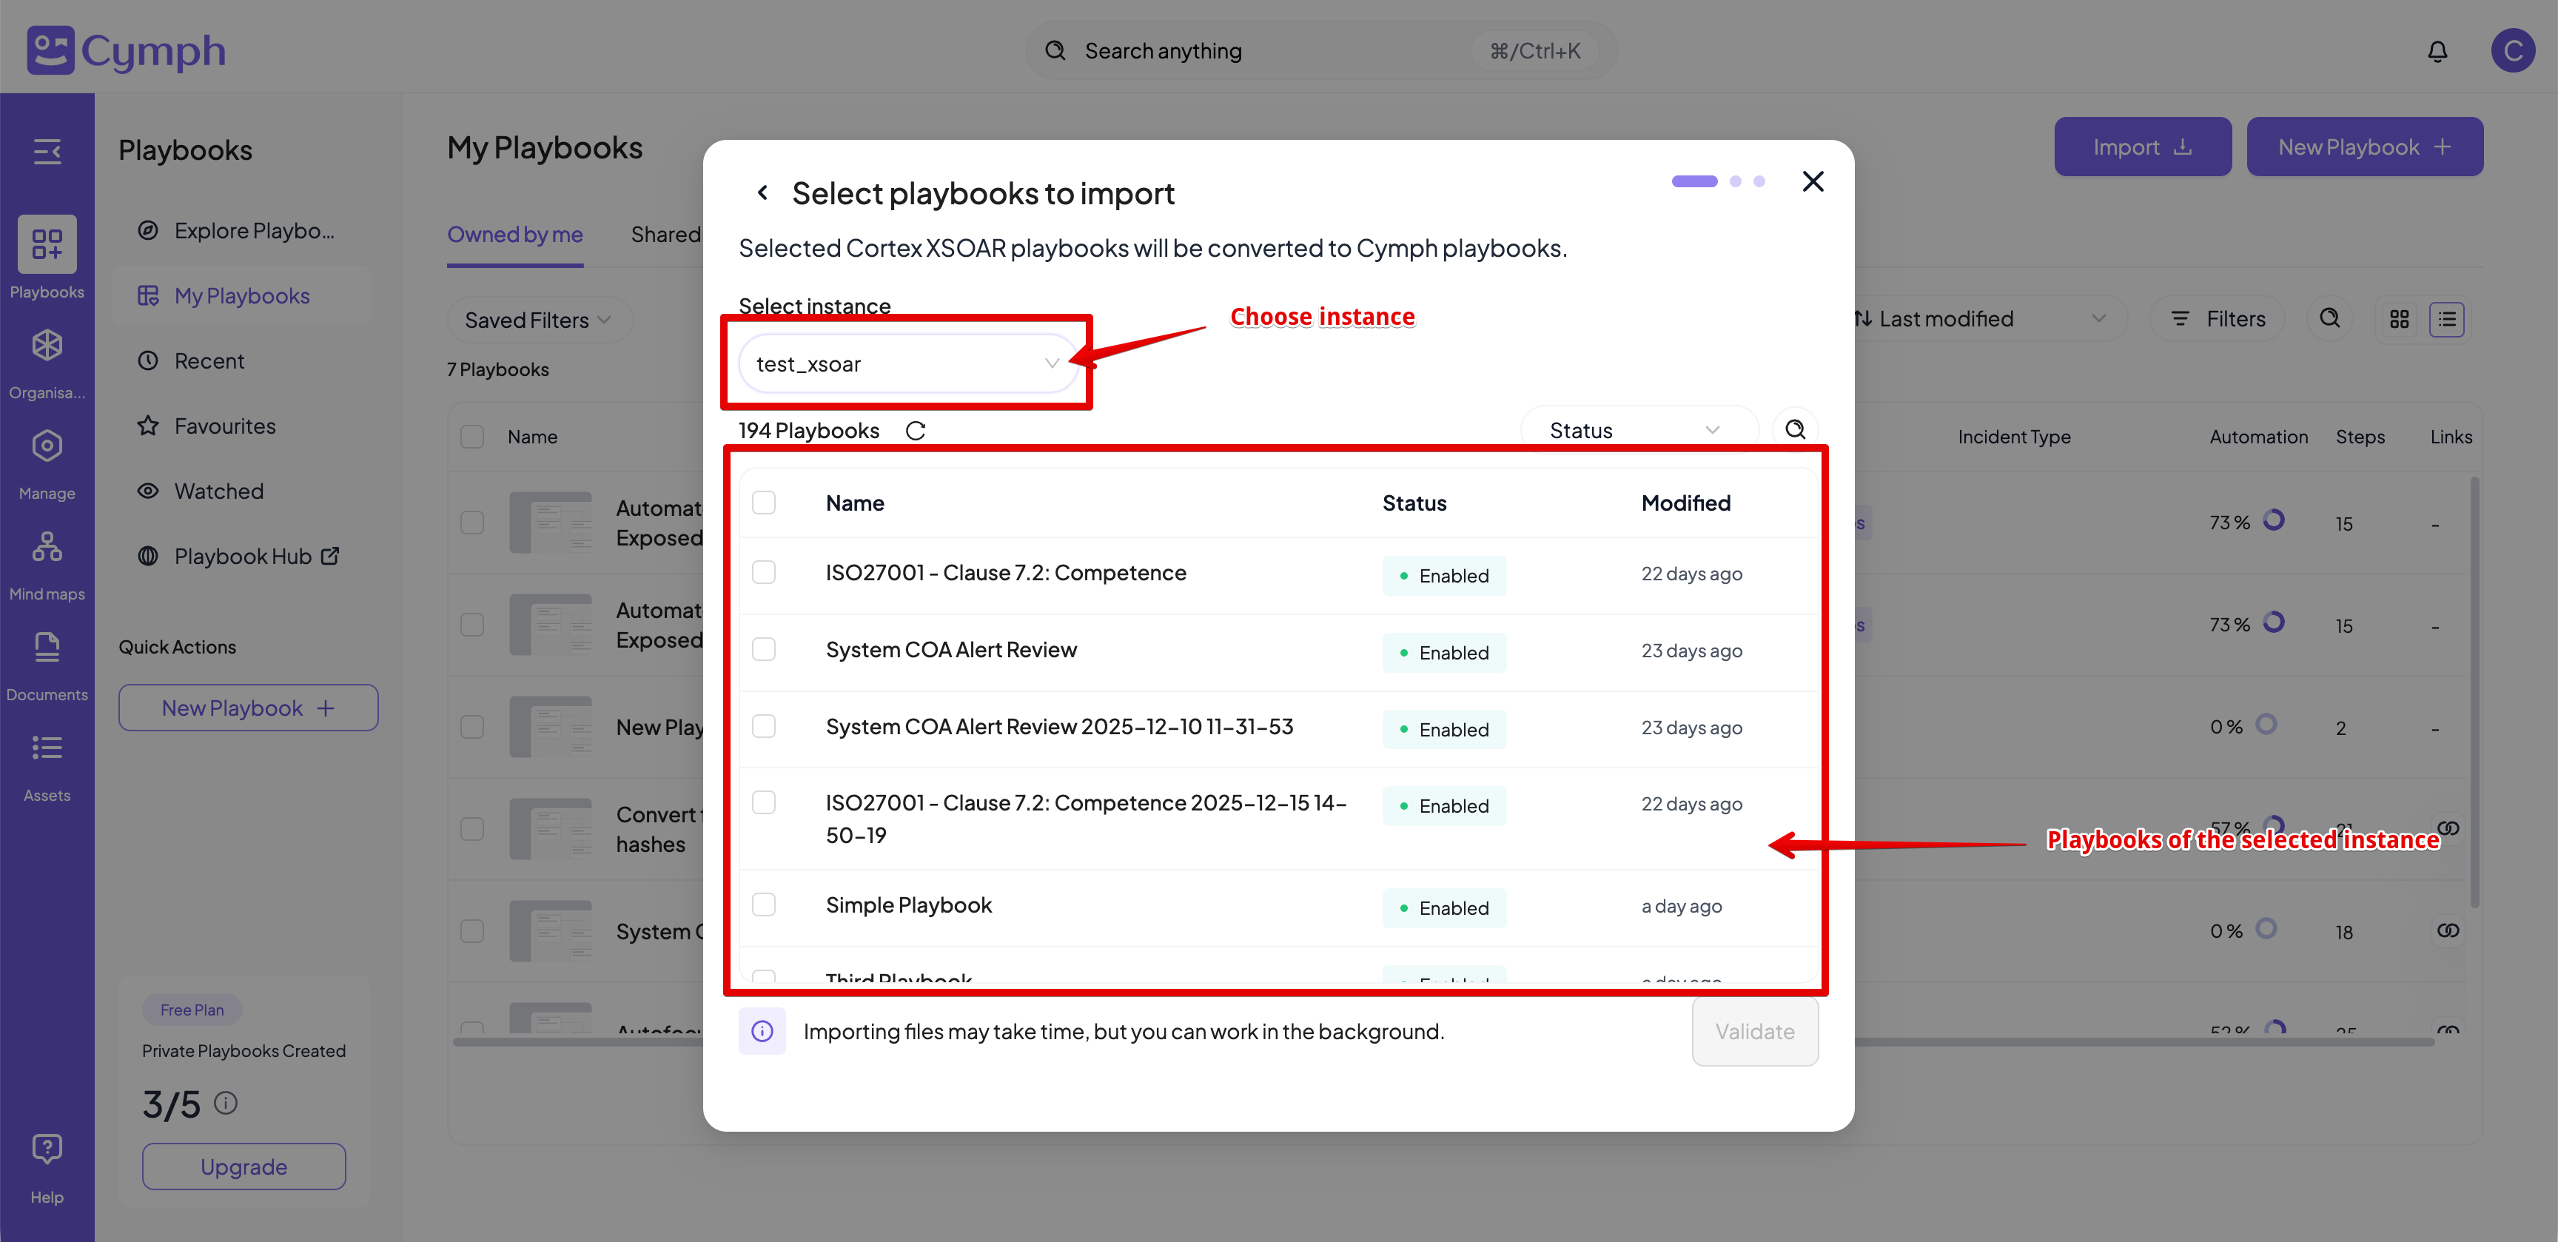Check the Simple Playbook checkbox
The height and width of the screenshot is (1242, 2558).
pyautogui.click(x=764, y=904)
